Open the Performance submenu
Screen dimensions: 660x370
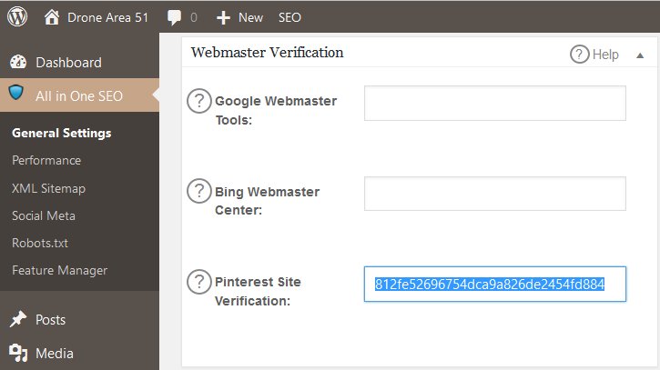[46, 160]
